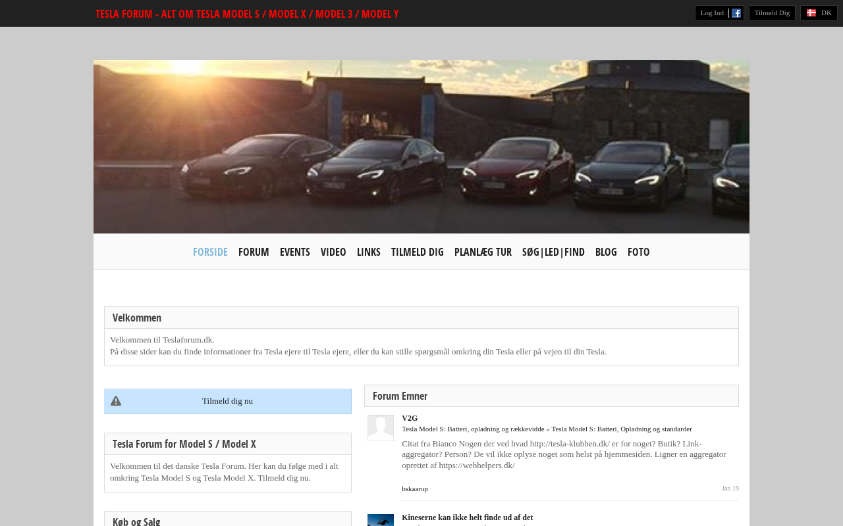
Task: Open bskaarup's avatar on V2G topic
Action: point(381,428)
